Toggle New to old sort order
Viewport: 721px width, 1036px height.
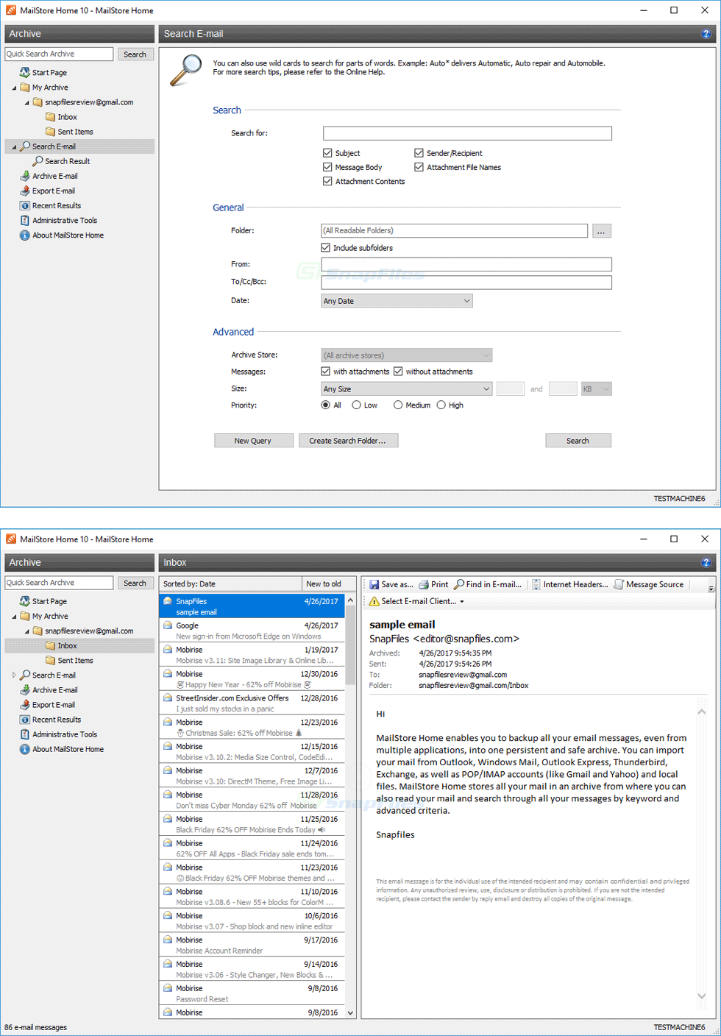[x=328, y=583]
